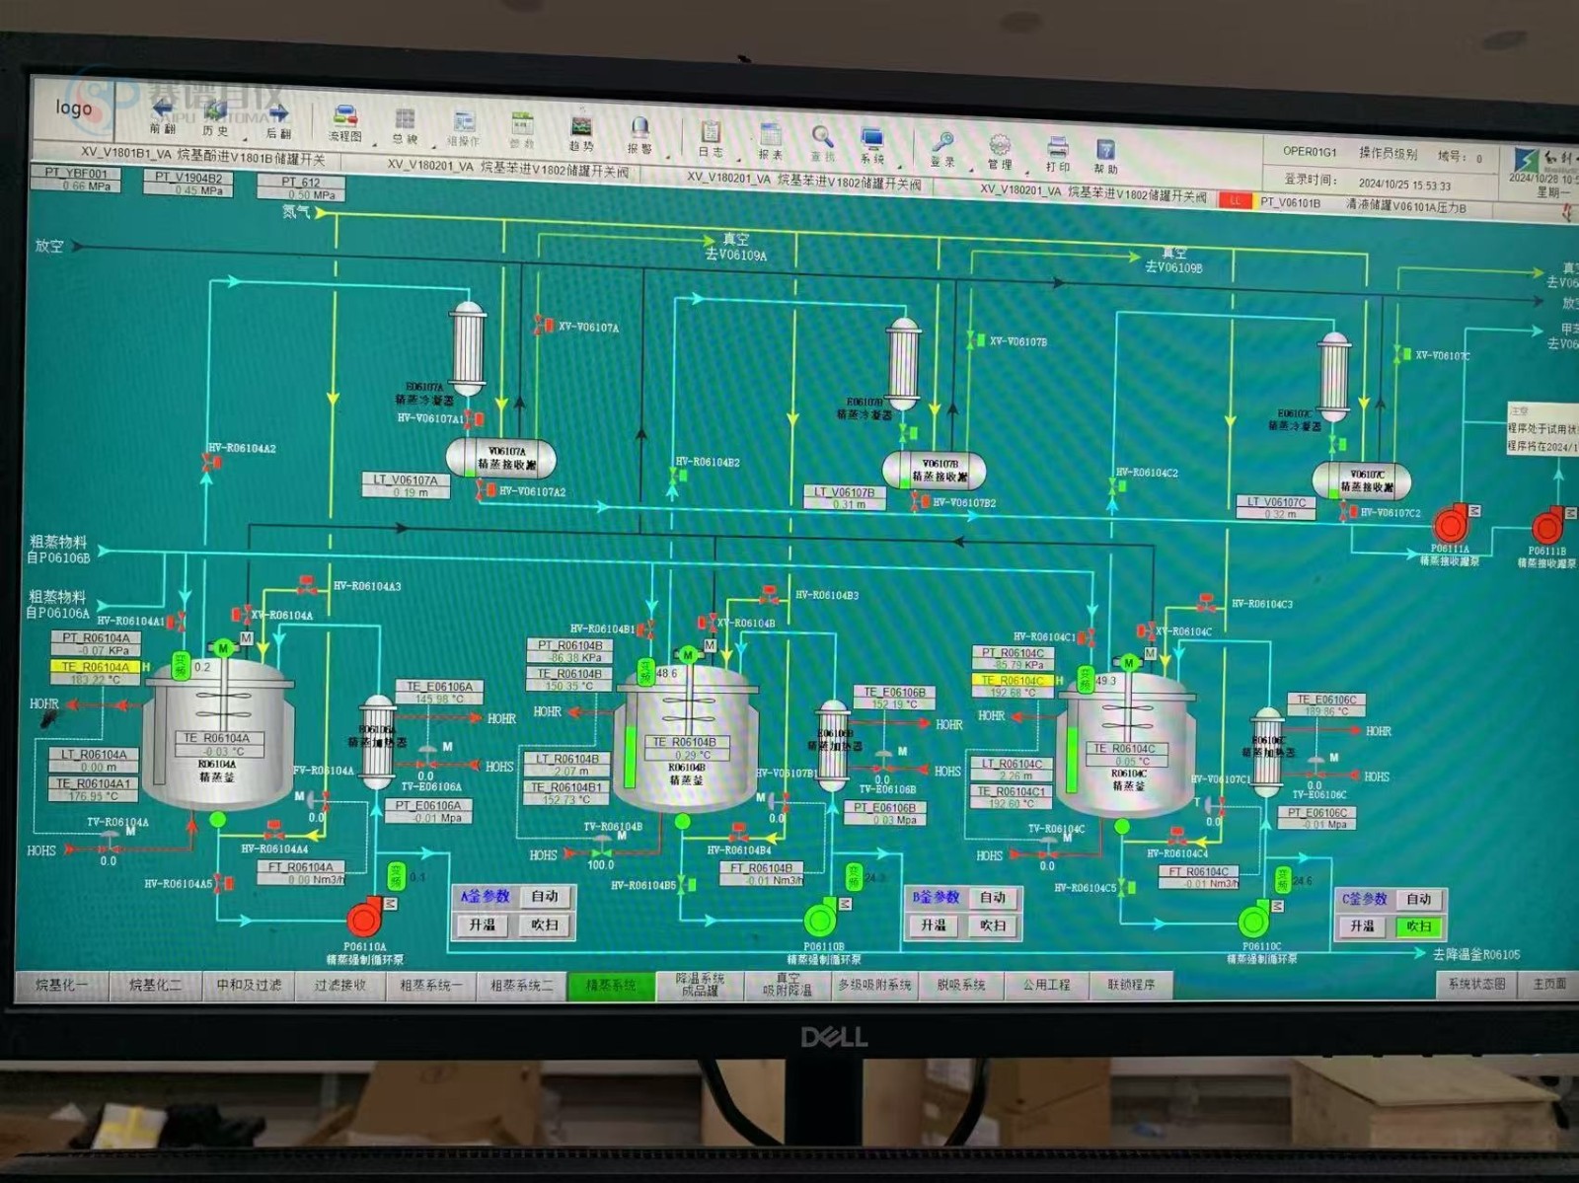The image size is (1579, 1183).
Task: Select pump P06110A red circulation pump
Action: [x=364, y=919]
